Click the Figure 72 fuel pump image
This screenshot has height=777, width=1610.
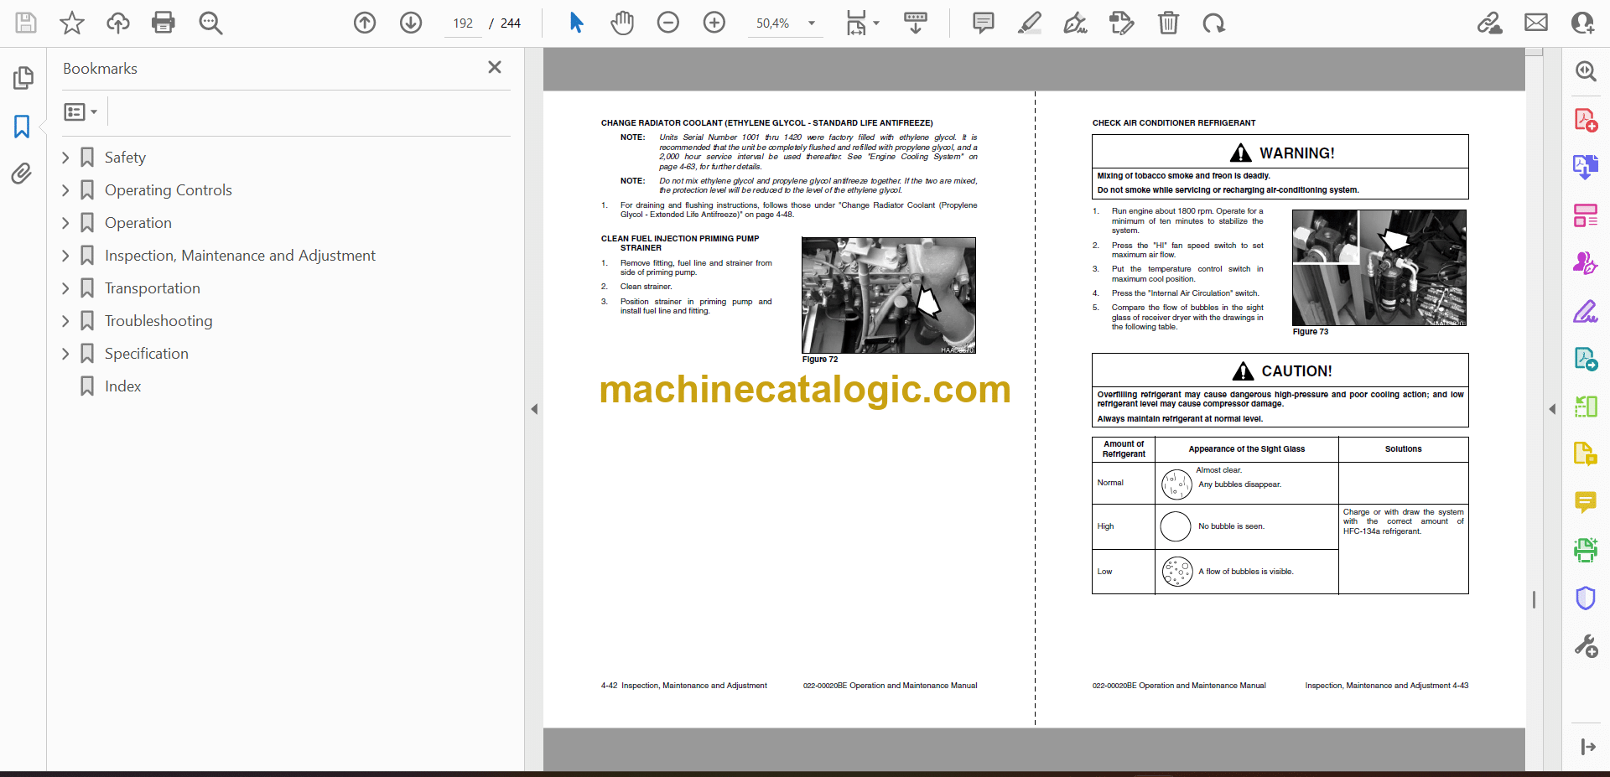click(889, 296)
